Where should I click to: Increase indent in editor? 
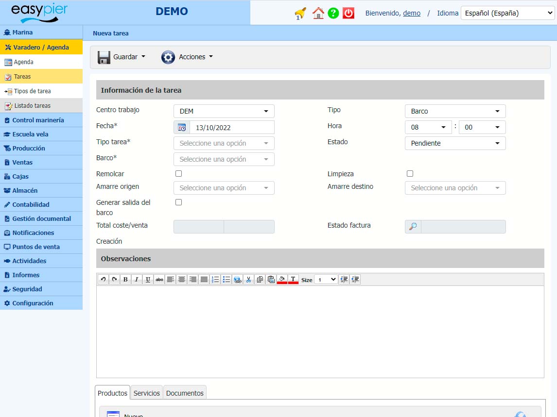(344, 280)
